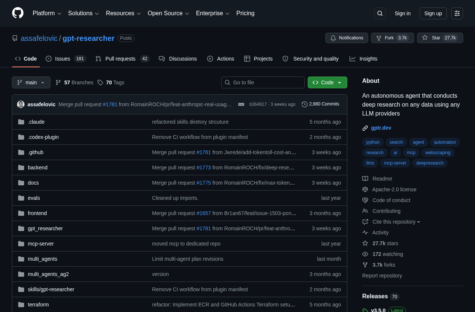Expand Cite this repository dropdown

pos(396,222)
